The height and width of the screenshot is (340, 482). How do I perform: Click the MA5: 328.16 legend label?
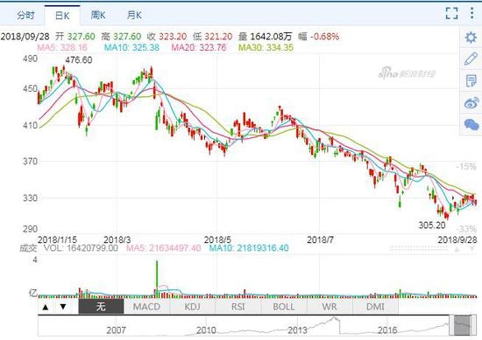point(62,47)
